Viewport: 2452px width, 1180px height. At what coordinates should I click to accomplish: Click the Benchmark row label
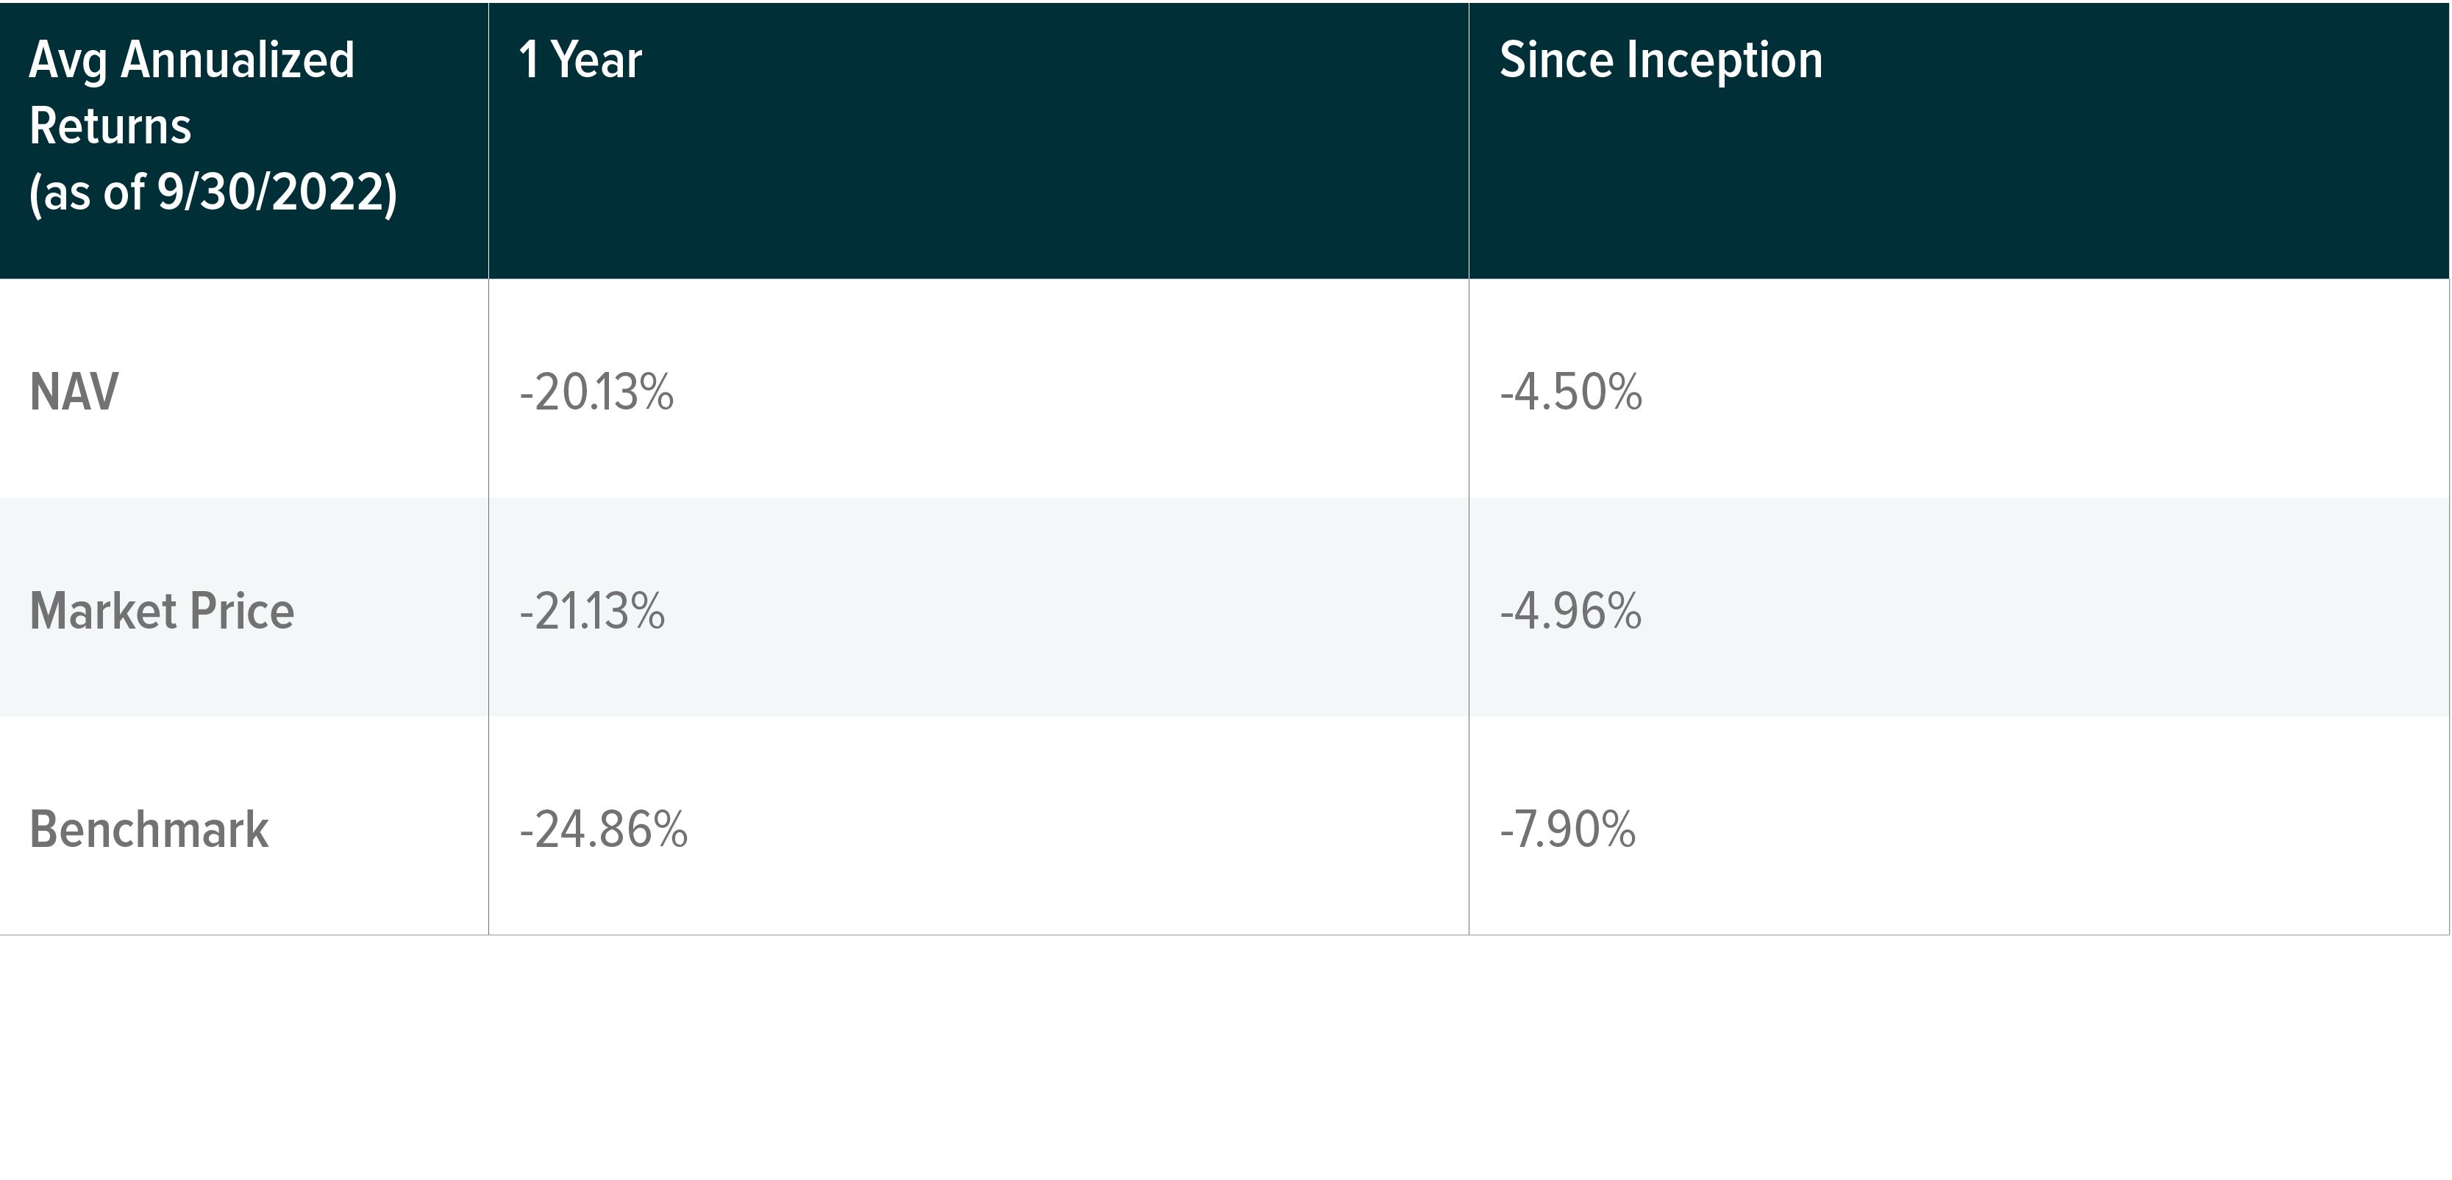coord(149,829)
